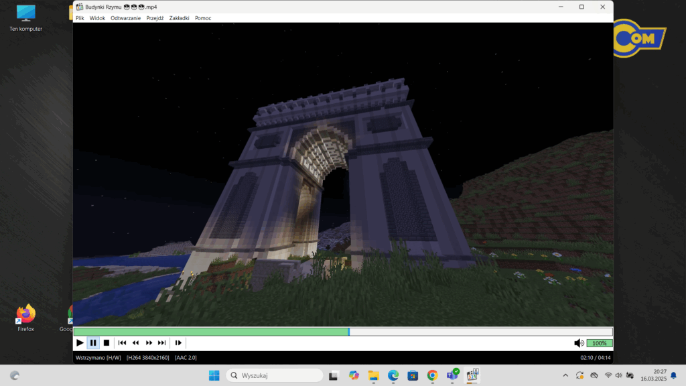This screenshot has height=386, width=686.
Task: Select the Firefox desktop shortcut
Action: point(26,318)
